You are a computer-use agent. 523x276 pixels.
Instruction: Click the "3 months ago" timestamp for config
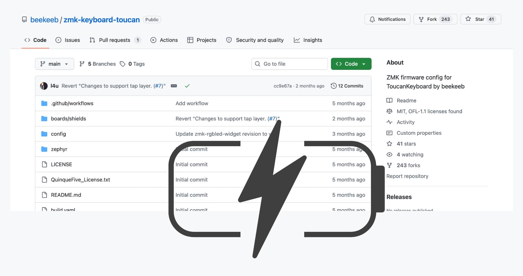tap(349, 134)
